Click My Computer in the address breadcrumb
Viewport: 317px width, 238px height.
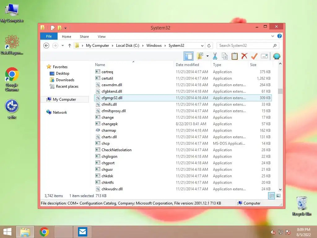coord(98,46)
